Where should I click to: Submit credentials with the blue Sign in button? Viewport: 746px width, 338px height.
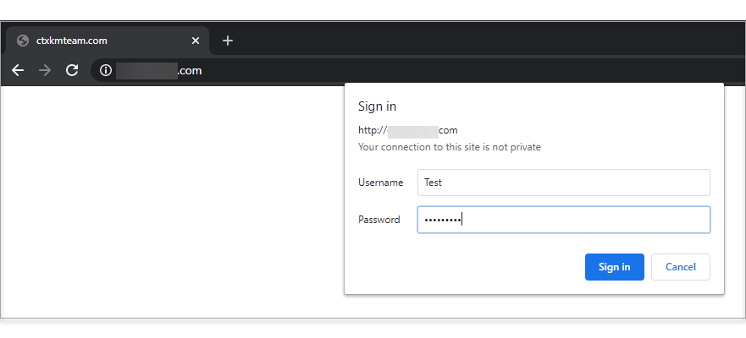click(614, 267)
